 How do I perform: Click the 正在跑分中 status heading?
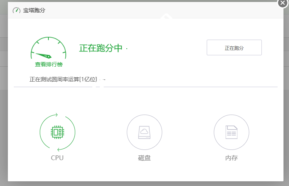click(x=101, y=48)
